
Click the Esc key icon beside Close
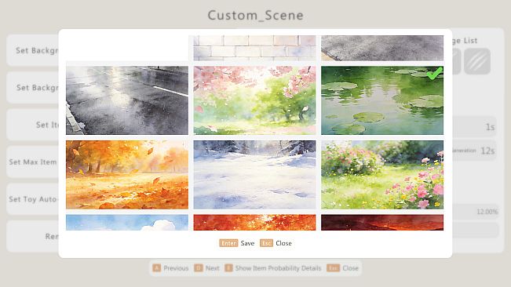266,243
